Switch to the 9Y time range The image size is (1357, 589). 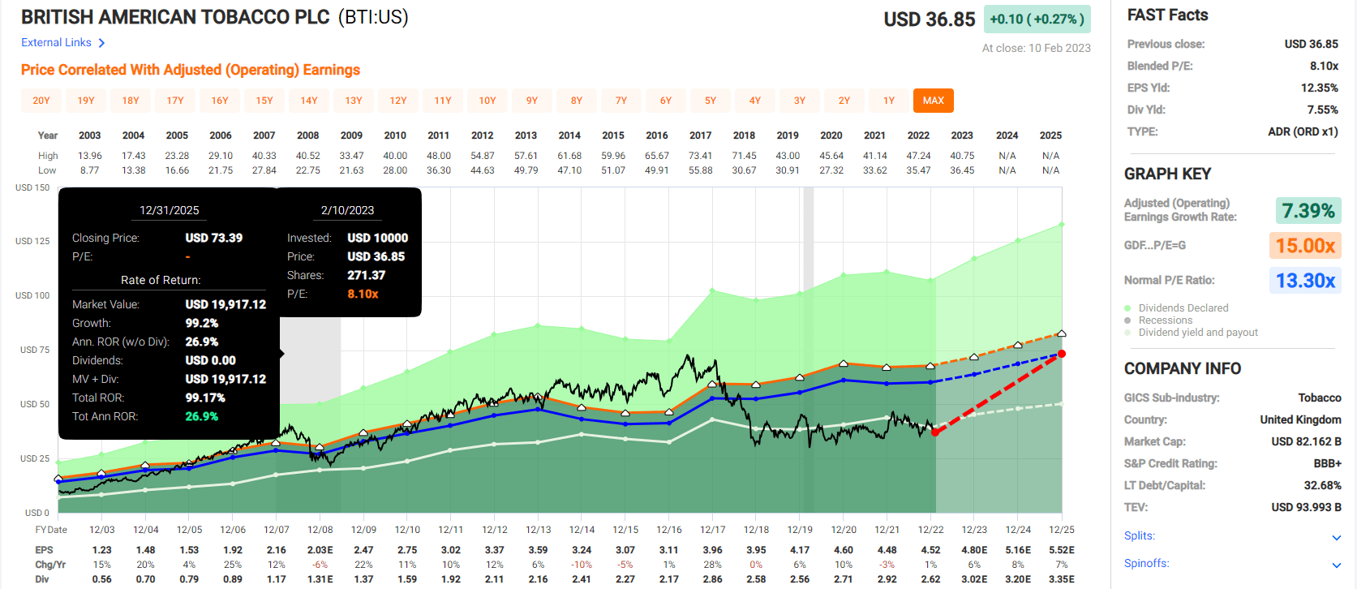click(x=532, y=101)
